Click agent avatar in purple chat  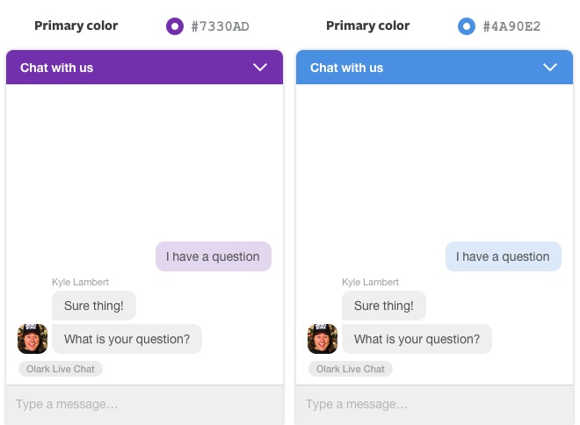click(x=33, y=339)
